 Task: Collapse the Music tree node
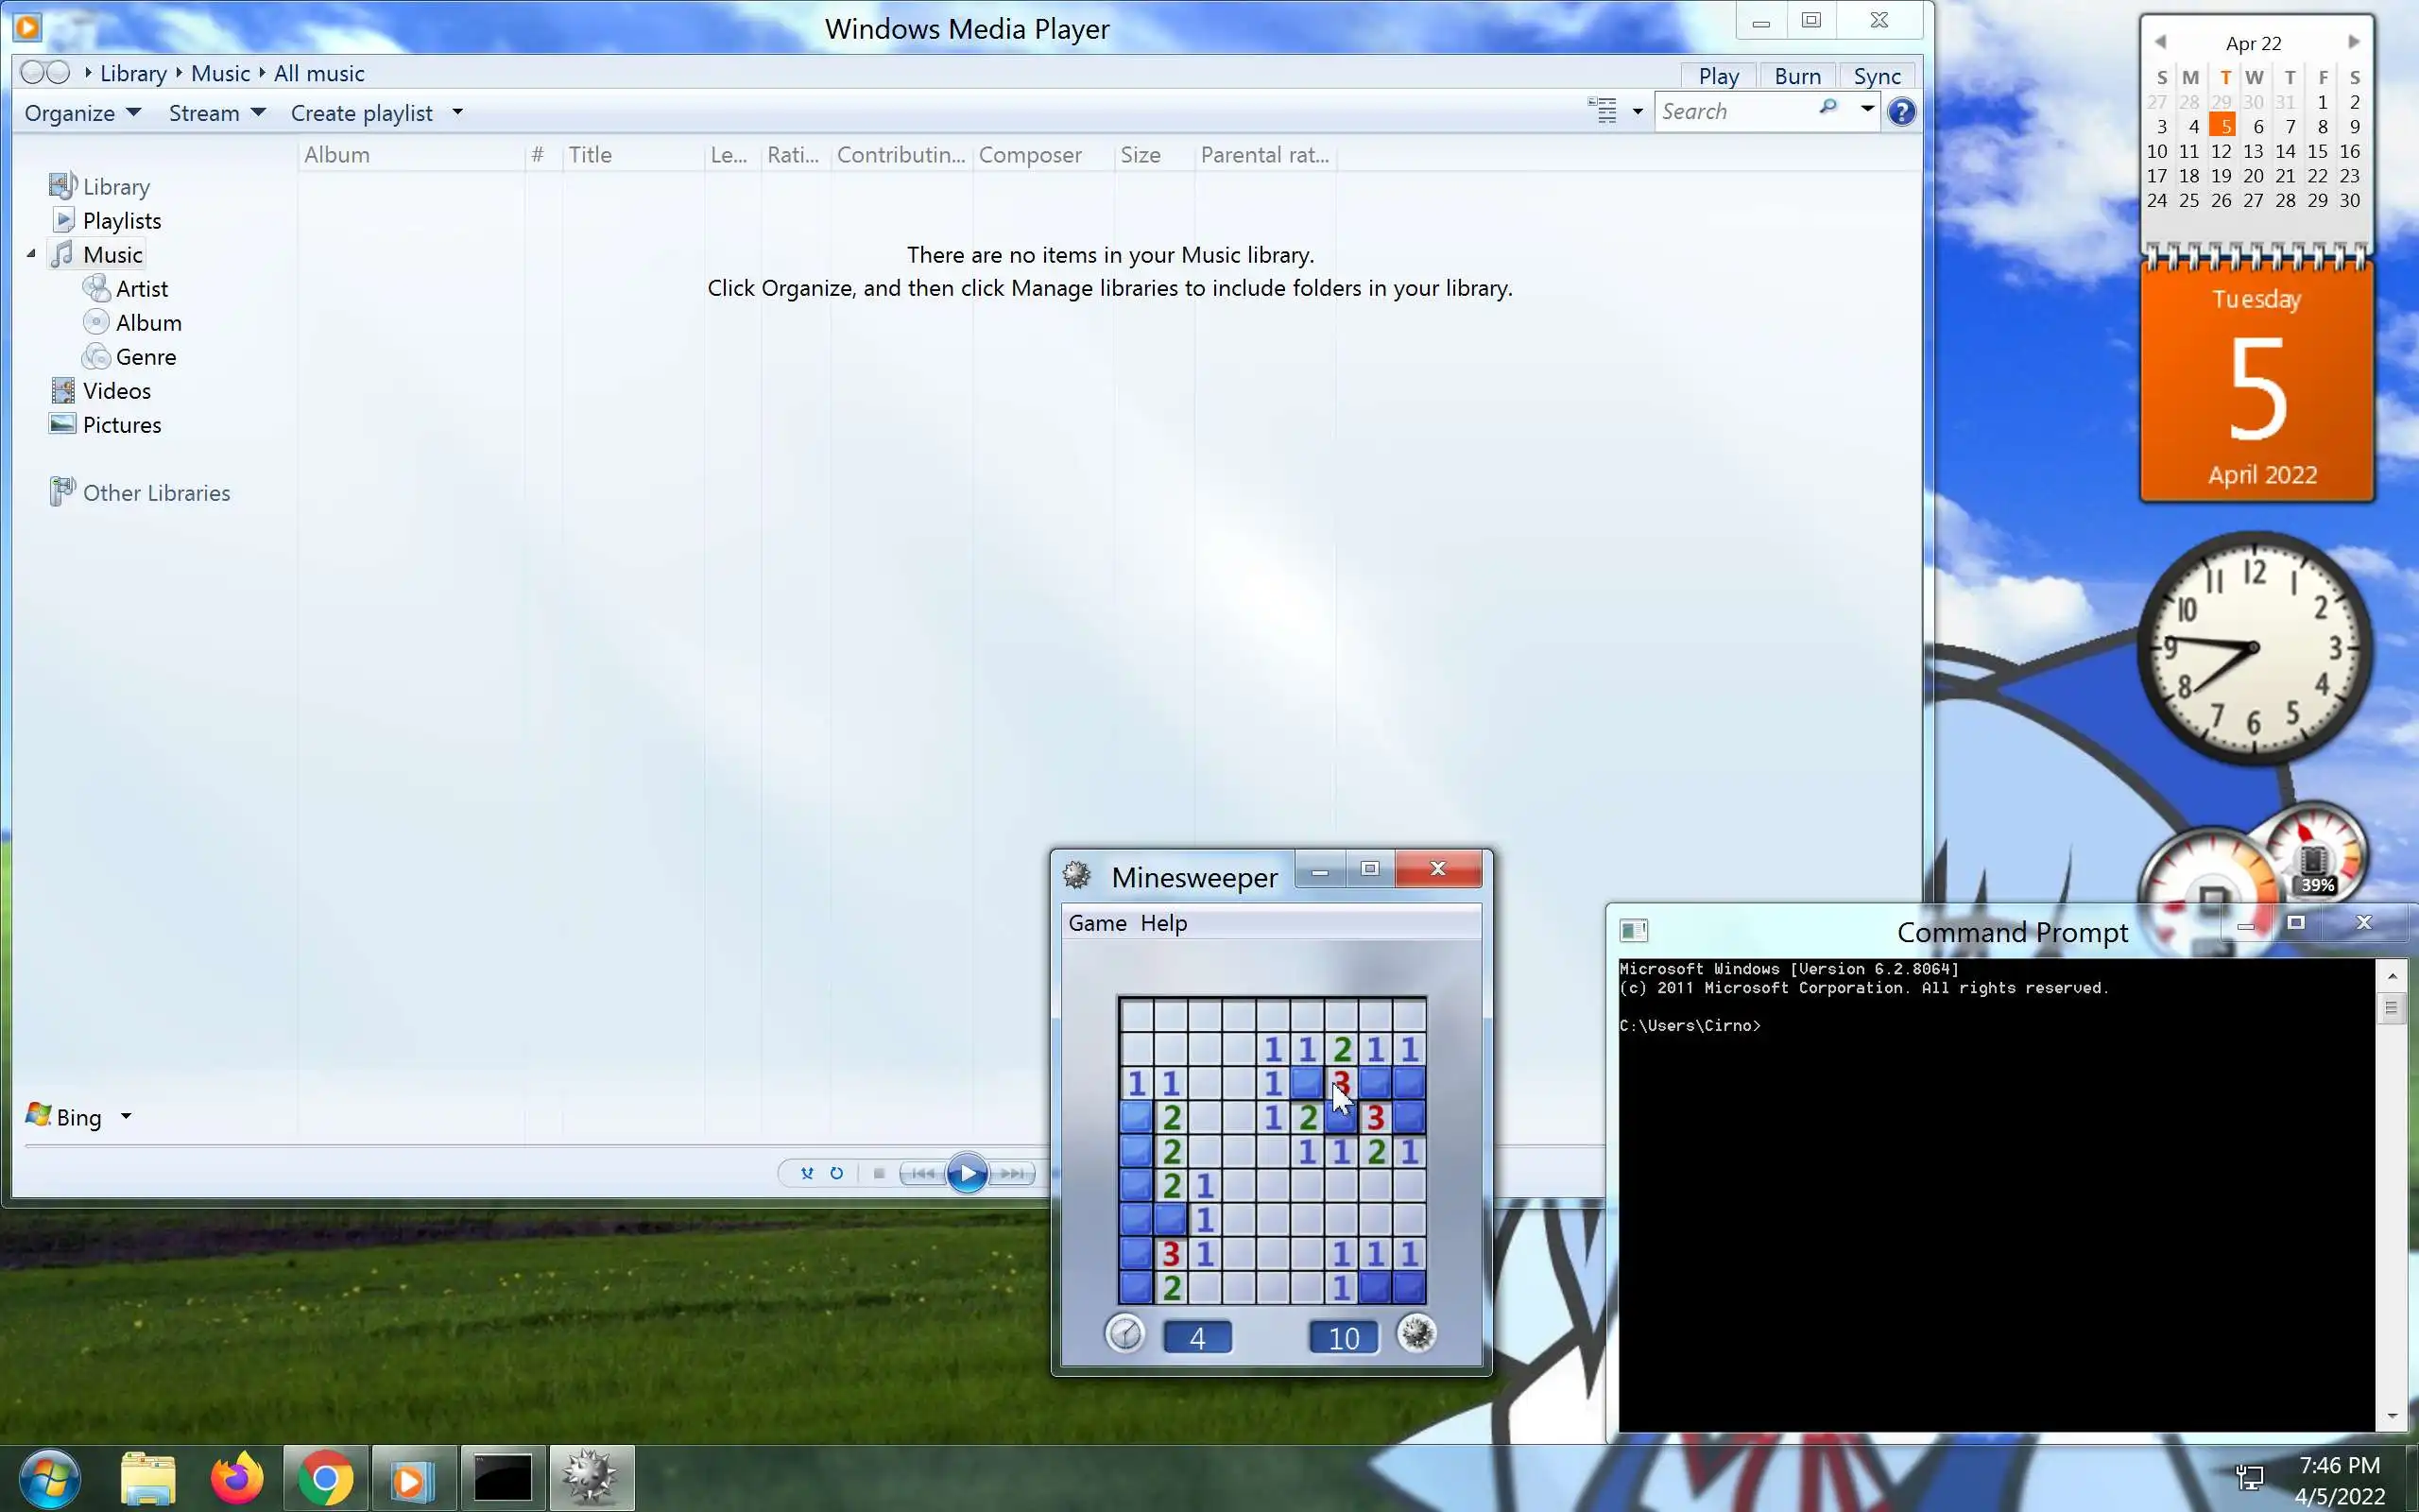pos(31,254)
